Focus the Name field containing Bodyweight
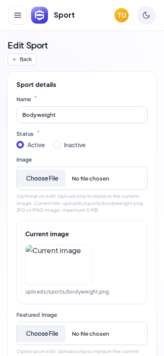This screenshot has height=356, width=164. (x=82, y=115)
